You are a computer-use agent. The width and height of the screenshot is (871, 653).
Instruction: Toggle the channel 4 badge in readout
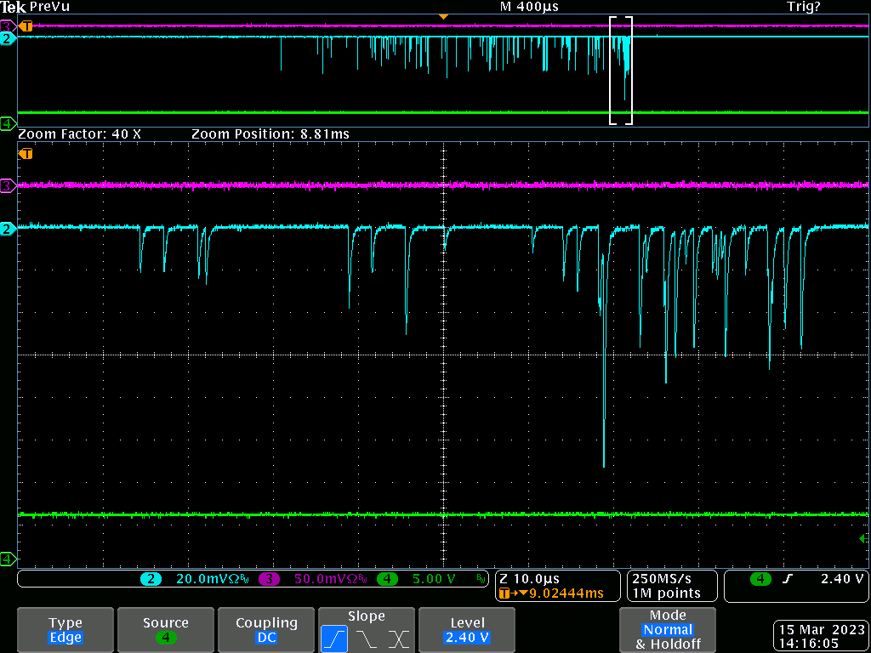click(387, 579)
